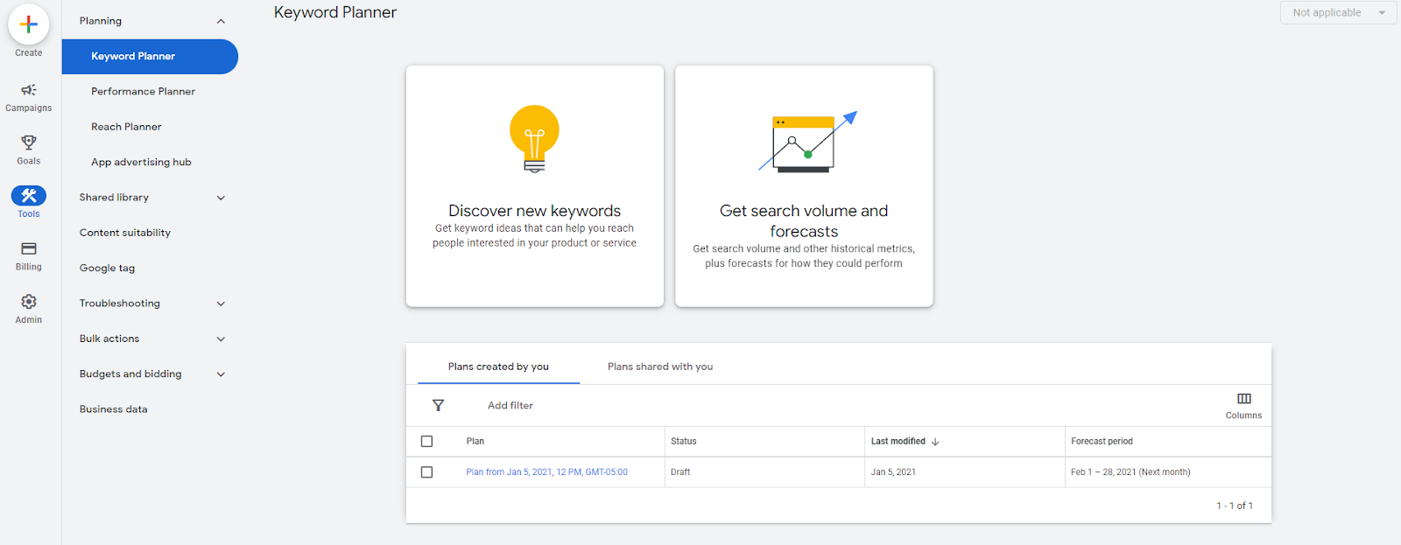
Task: Click the 1 - 1 of 1 pagination text
Action: (1235, 506)
